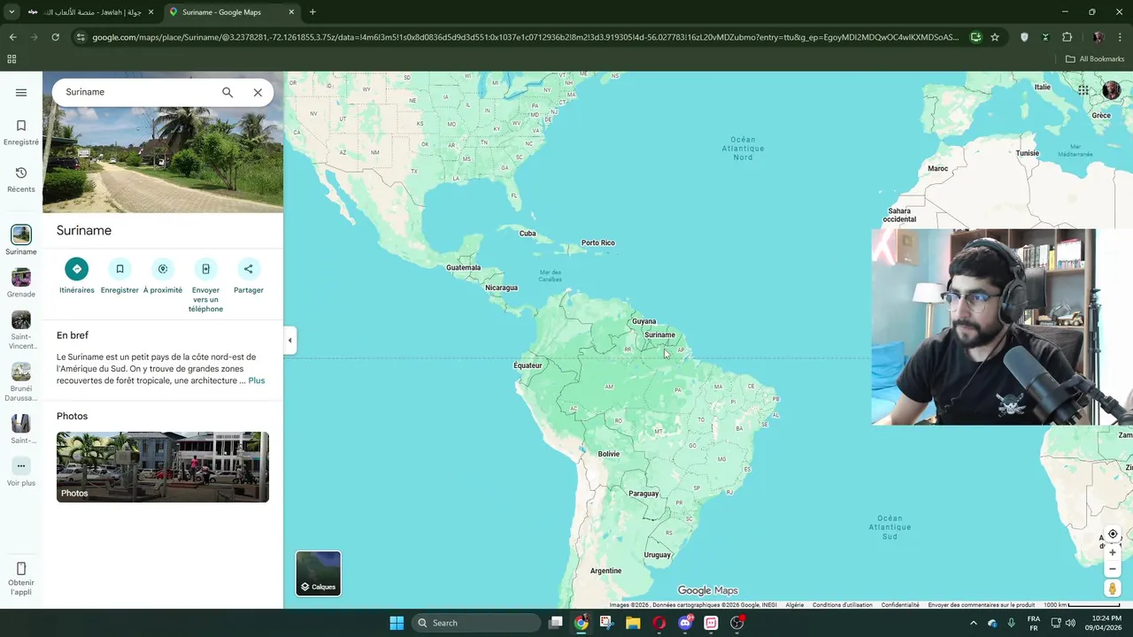Reload the page with refresh icon

(55, 37)
